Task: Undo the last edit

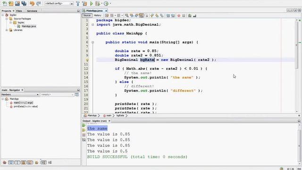Action: [x=32, y=3]
